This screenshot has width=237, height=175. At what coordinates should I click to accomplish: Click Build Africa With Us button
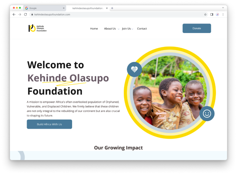pyautogui.click(x=49, y=124)
